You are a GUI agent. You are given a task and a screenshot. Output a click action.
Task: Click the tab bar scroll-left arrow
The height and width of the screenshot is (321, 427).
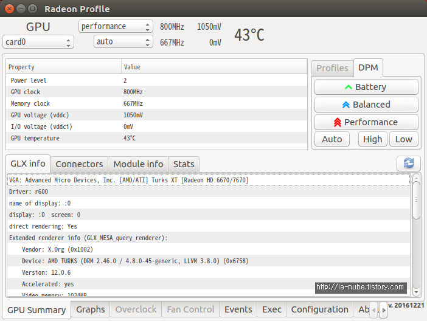click(373, 310)
